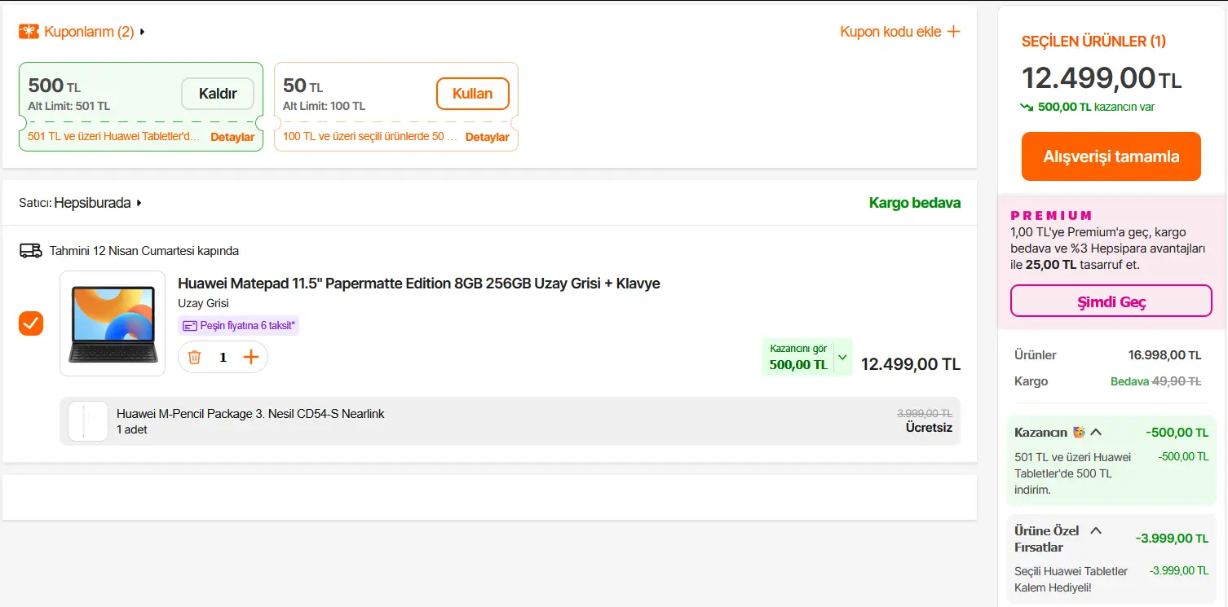Click the PREMIUM logo text
This screenshot has height=607, width=1228.
click(x=1051, y=216)
